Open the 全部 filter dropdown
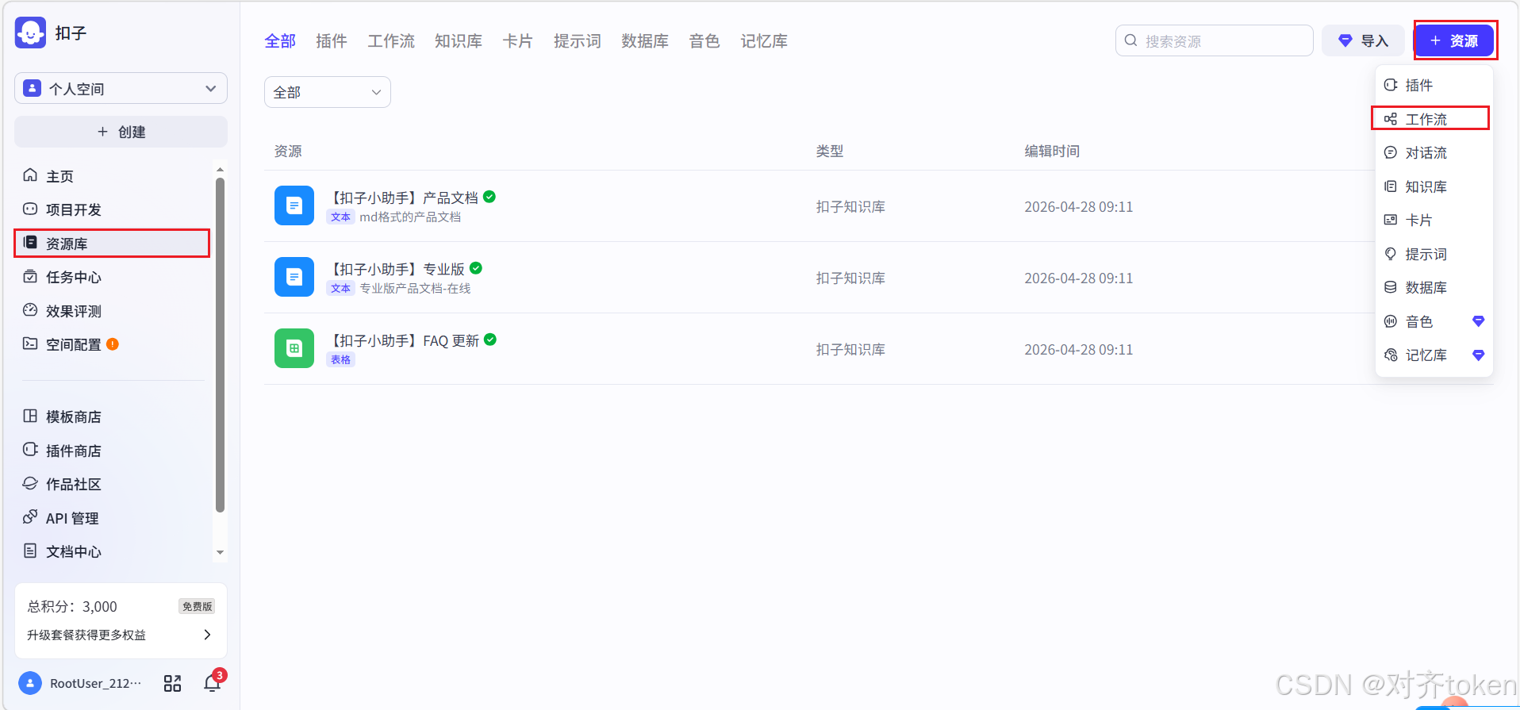This screenshot has width=1520, height=710. coord(328,92)
